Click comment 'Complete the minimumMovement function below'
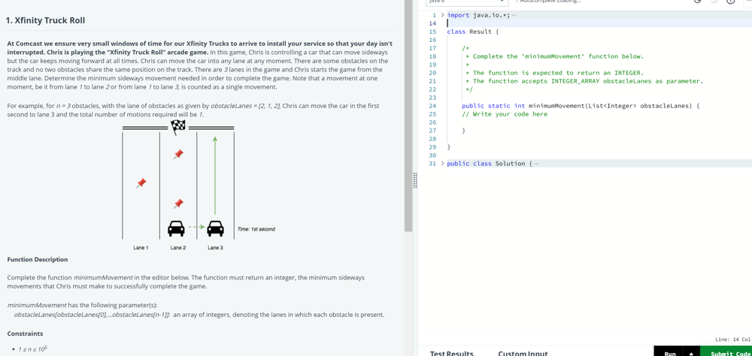Viewport: 752px width, 356px height. pyautogui.click(x=554, y=56)
